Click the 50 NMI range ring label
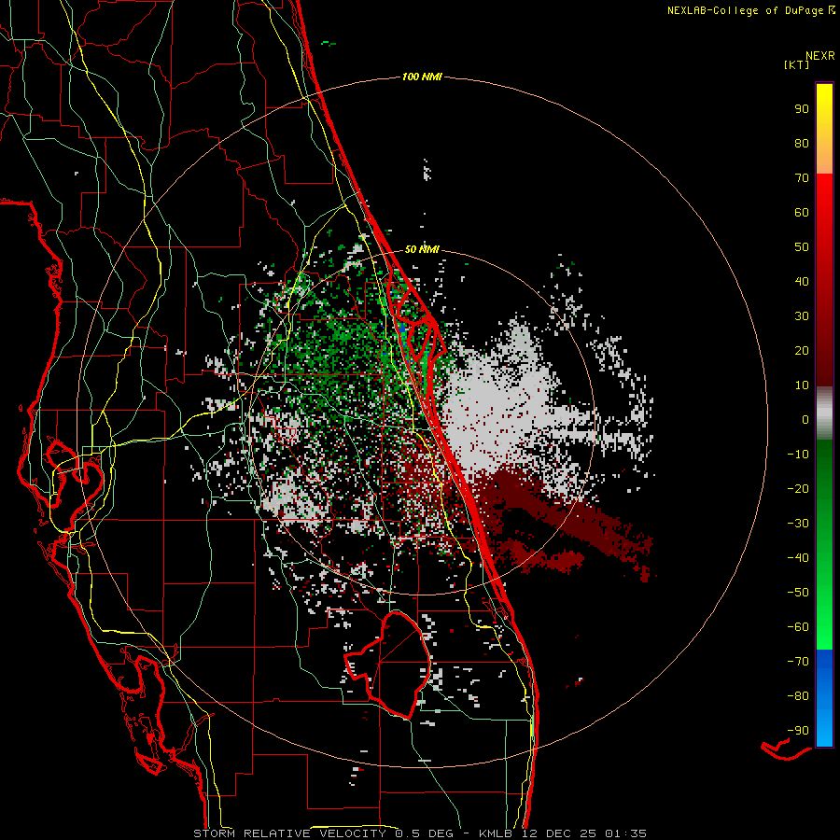This screenshot has width=840, height=840. [x=422, y=249]
